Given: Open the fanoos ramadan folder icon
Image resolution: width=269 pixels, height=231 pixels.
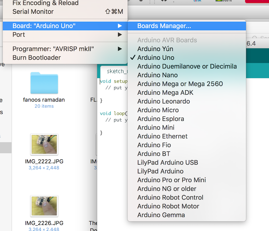Looking at the screenshot, I should 44,83.
